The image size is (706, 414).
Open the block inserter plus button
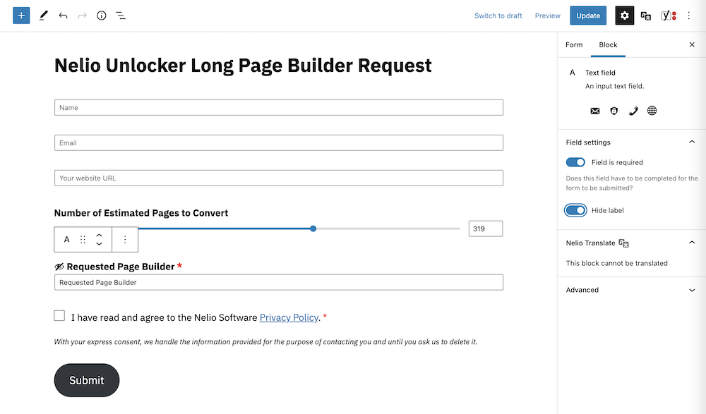point(21,16)
